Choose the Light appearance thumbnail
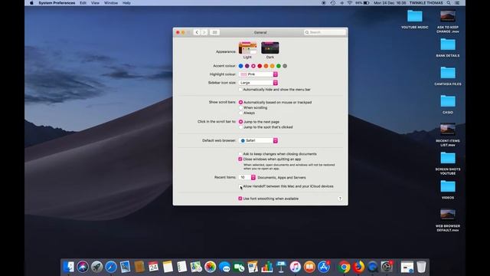Viewport: 490px width, 276px height. click(x=247, y=48)
